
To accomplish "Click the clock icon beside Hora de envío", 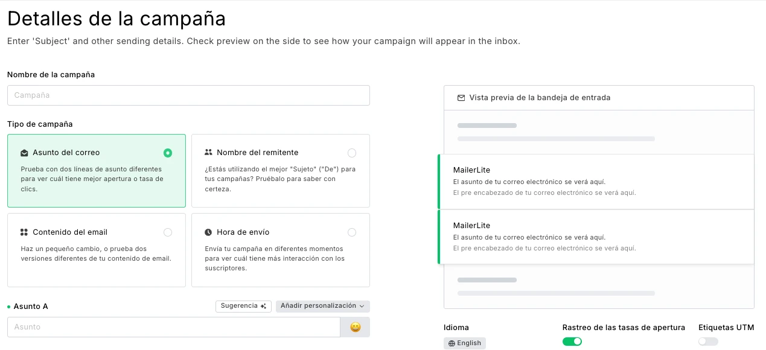I will pyautogui.click(x=208, y=232).
